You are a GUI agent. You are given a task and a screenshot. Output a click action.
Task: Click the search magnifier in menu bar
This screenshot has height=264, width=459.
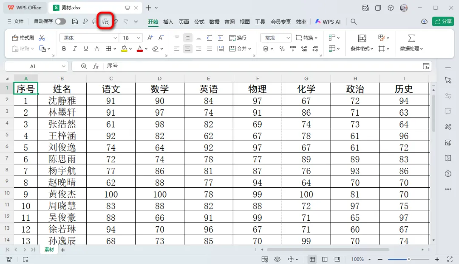point(353,22)
